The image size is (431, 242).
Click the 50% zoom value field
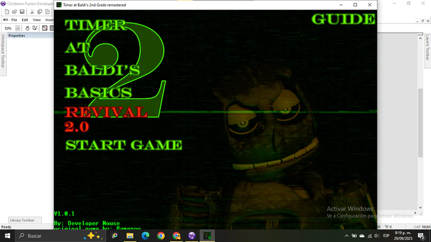9,28
